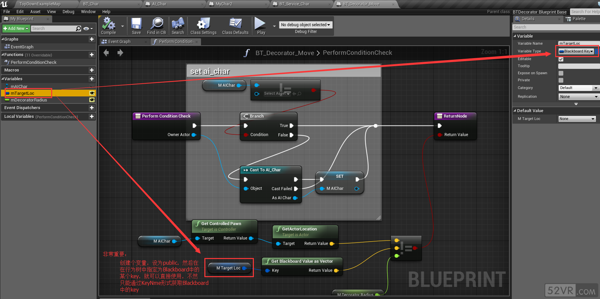
Task: Click the Add New button
Action: click(x=16, y=29)
